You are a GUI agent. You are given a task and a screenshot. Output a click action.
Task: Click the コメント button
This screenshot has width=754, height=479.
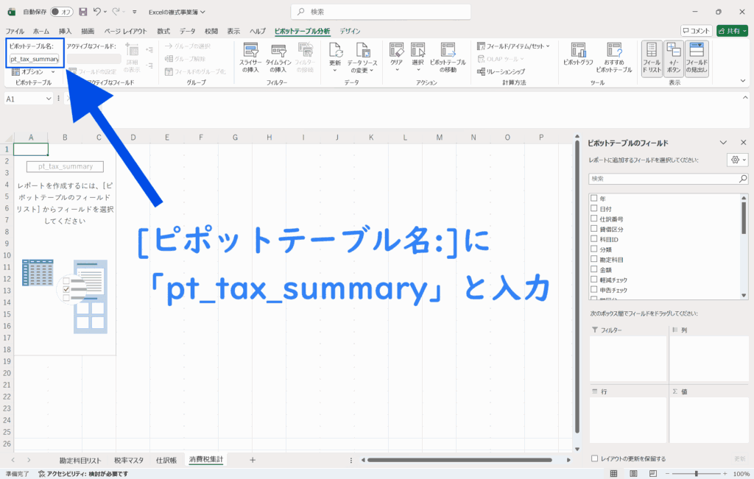pyautogui.click(x=696, y=31)
